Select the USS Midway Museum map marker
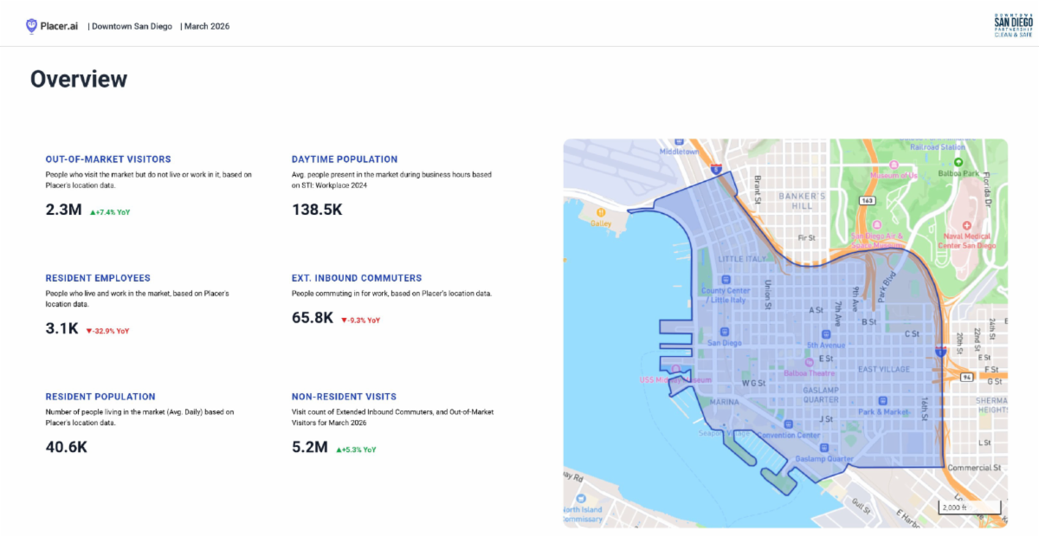Image resolution: width=1039 pixels, height=537 pixels. tap(675, 368)
